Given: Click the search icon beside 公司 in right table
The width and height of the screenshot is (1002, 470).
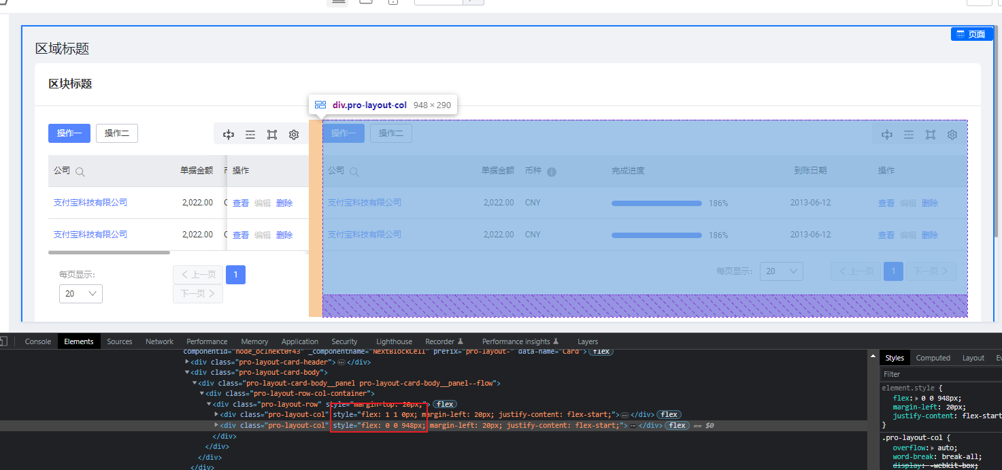Looking at the screenshot, I should pyautogui.click(x=354, y=172).
